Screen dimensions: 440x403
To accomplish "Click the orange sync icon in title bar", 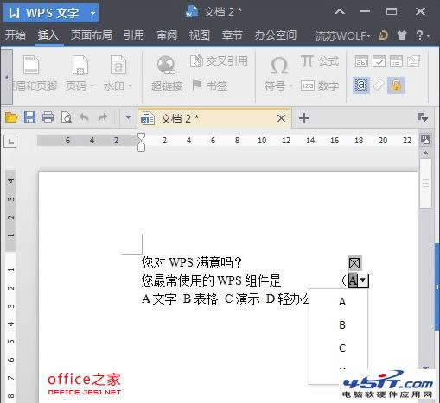I will pos(383,35).
